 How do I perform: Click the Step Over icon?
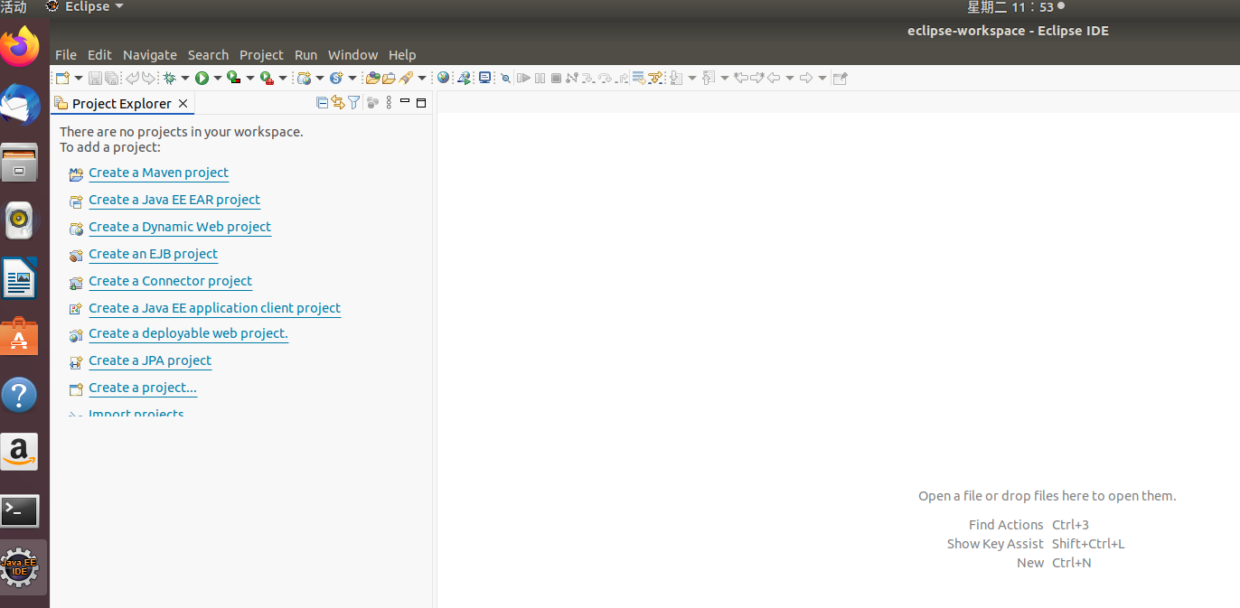605,78
